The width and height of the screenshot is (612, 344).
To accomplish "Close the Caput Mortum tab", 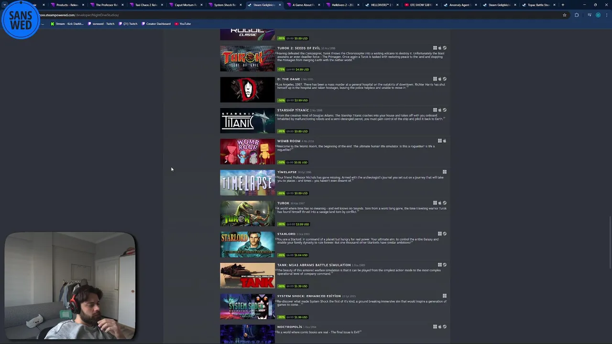I will [201, 5].
